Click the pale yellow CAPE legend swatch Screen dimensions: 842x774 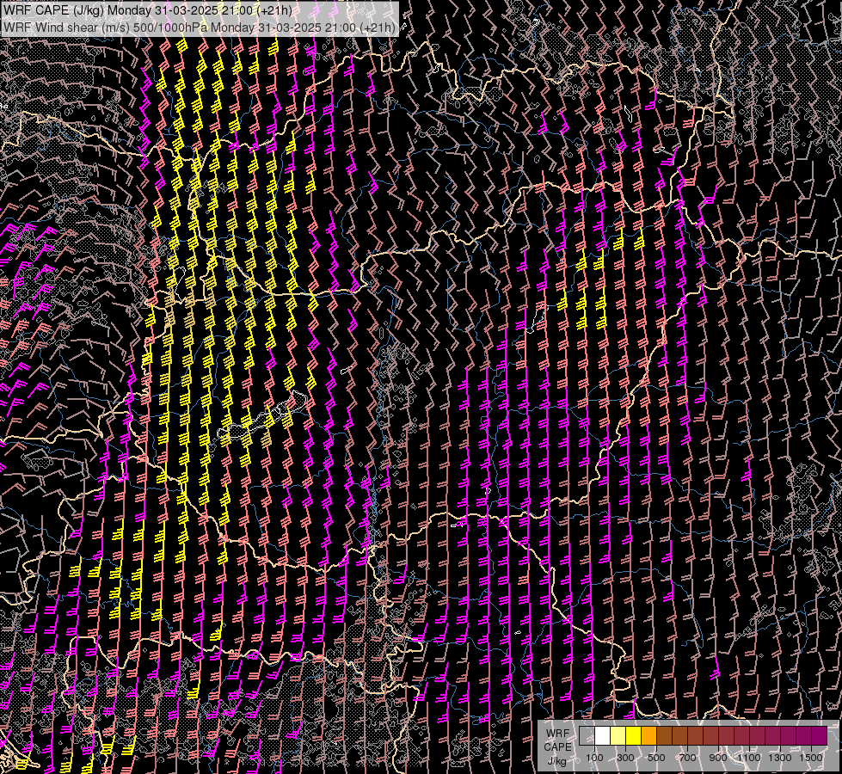click(618, 735)
